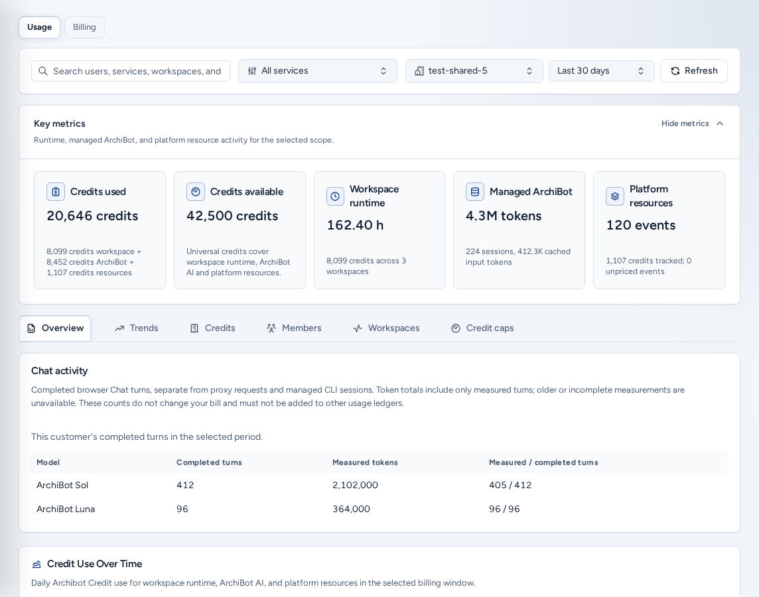
Task: Click the Workspace runtime clock icon
Action: point(335,196)
